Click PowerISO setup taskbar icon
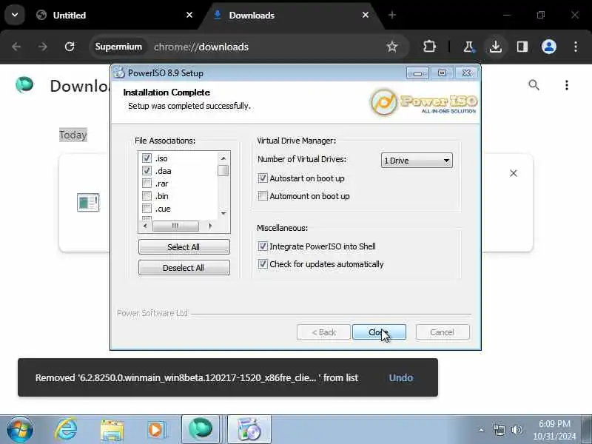 (x=249, y=430)
